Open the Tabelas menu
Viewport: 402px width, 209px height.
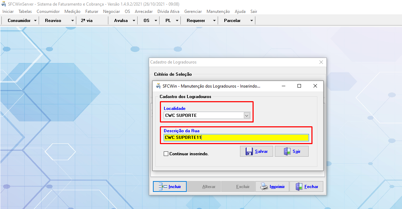click(25, 12)
